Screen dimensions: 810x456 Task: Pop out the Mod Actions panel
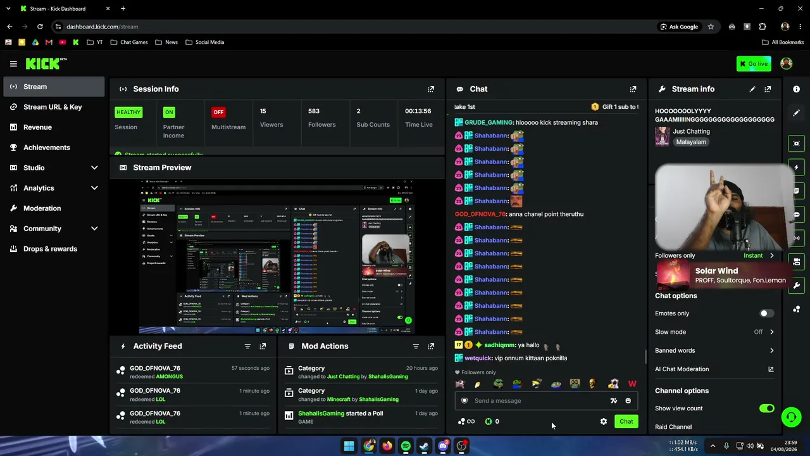click(x=431, y=346)
